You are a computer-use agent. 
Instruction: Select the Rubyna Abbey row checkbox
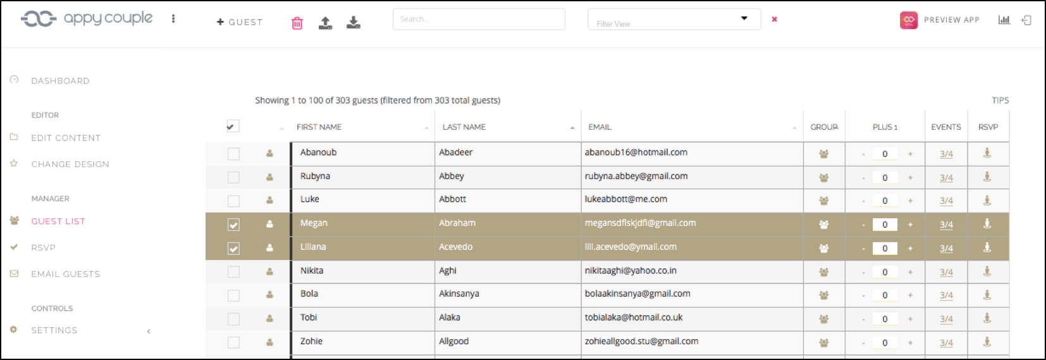[233, 177]
